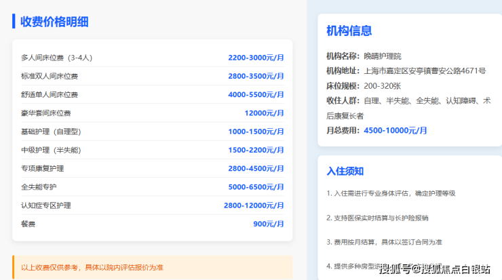Select notice item 2 about 医保实时结算

[x=377, y=218]
